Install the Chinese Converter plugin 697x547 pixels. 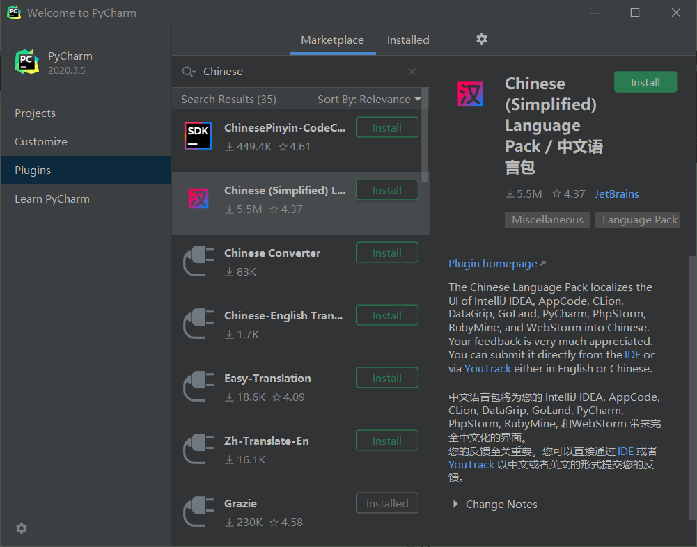(386, 253)
